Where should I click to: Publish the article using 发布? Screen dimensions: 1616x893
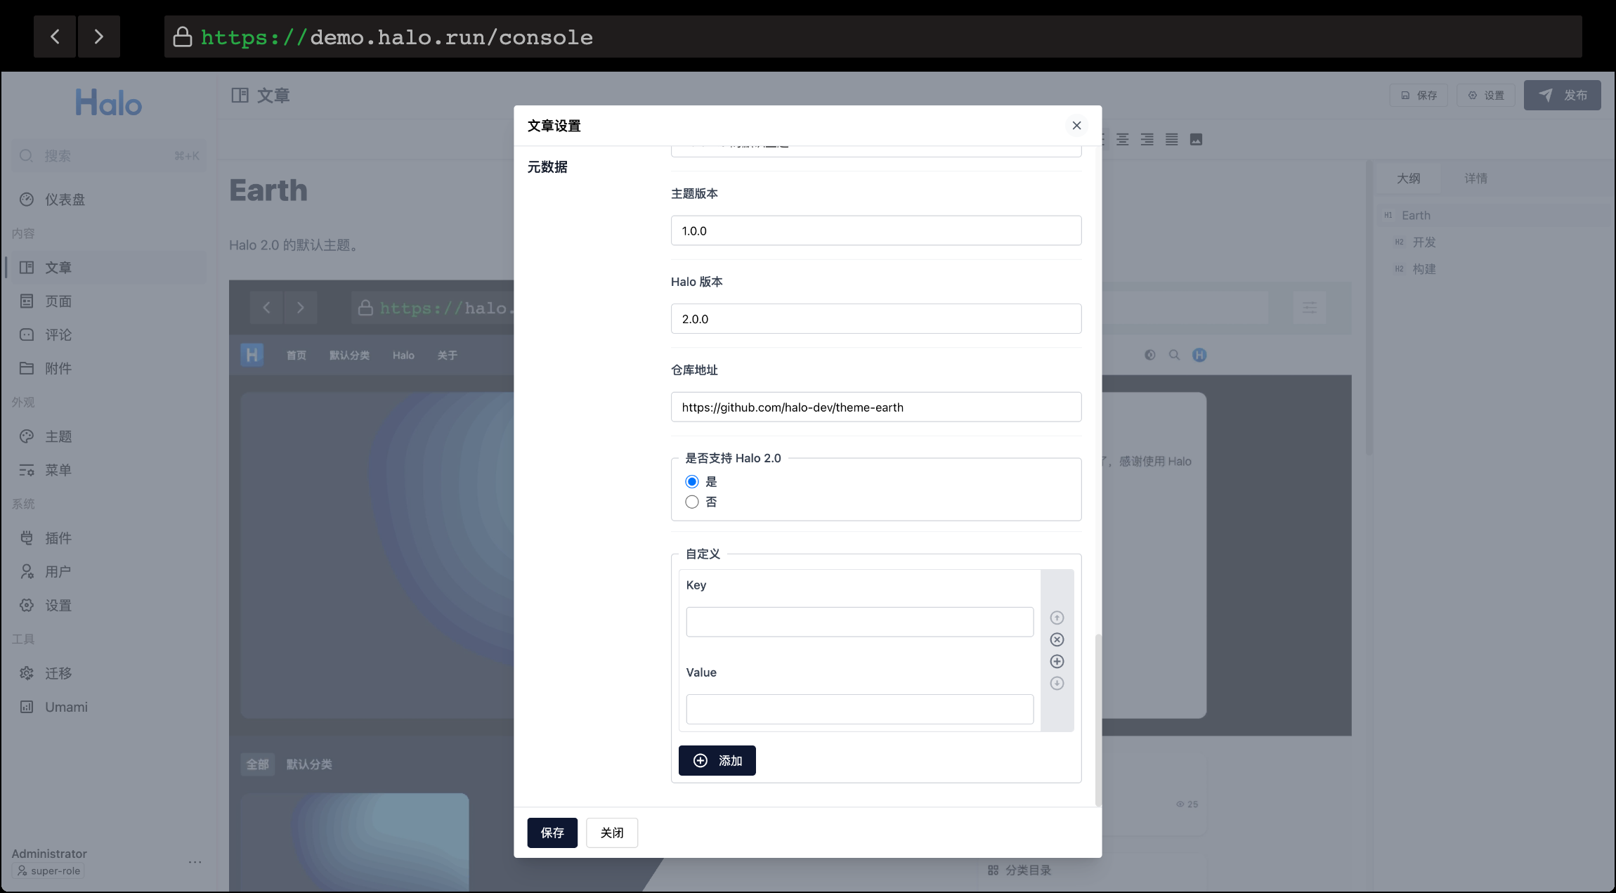pyautogui.click(x=1561, y=95)
